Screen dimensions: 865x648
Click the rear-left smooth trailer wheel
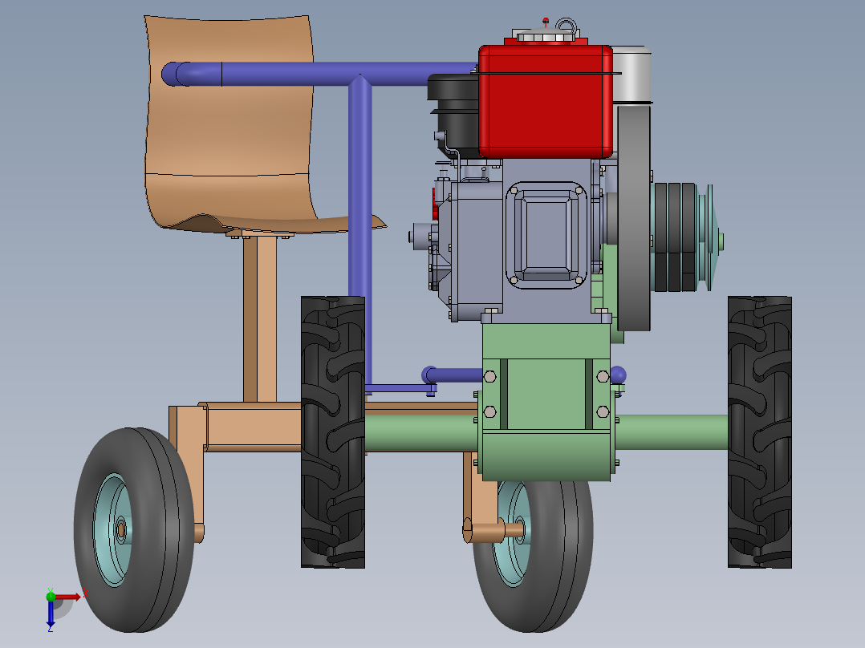(x=134, y=529)
